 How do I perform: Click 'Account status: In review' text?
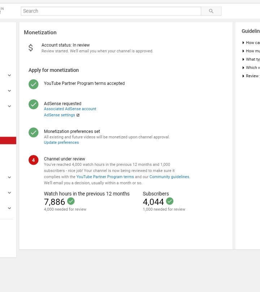65,45
